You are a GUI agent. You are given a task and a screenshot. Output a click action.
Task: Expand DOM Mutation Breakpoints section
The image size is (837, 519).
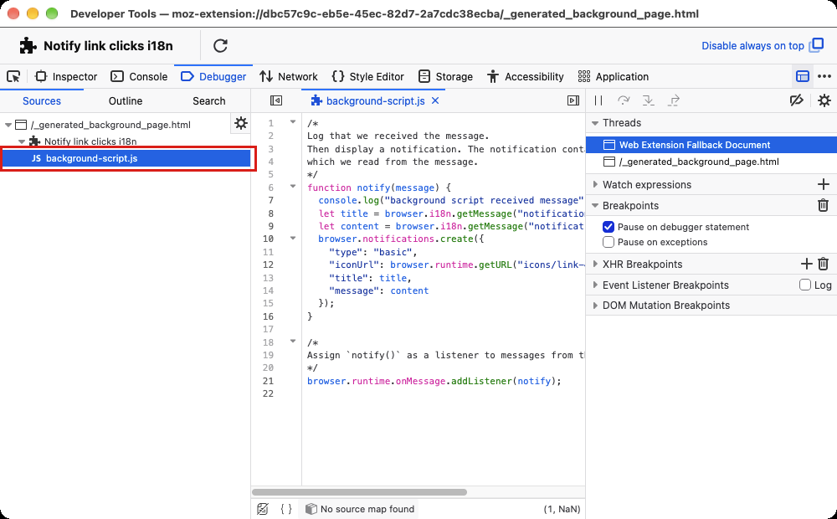594,306
